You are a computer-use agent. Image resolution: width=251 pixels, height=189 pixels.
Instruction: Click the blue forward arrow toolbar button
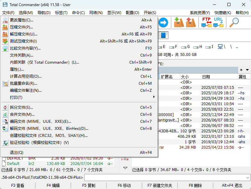[x=163, y=22]
